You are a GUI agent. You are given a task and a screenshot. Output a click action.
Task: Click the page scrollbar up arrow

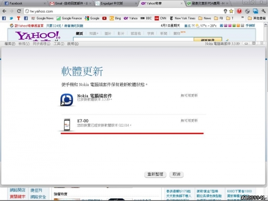tap(266, 25)
